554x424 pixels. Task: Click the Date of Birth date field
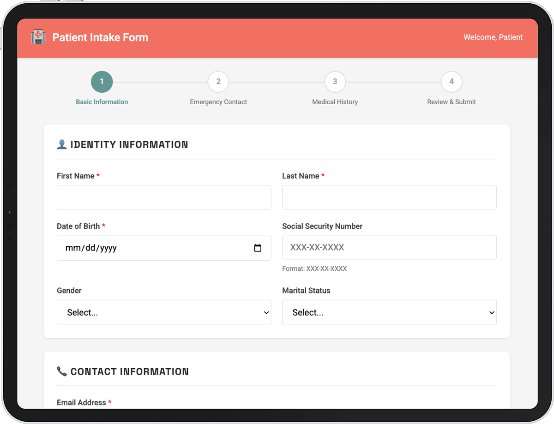164,248
